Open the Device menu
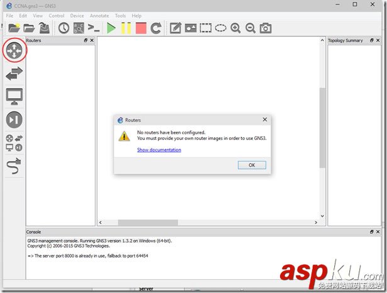This screenshot has width=387, height=293. coord(77,16)
